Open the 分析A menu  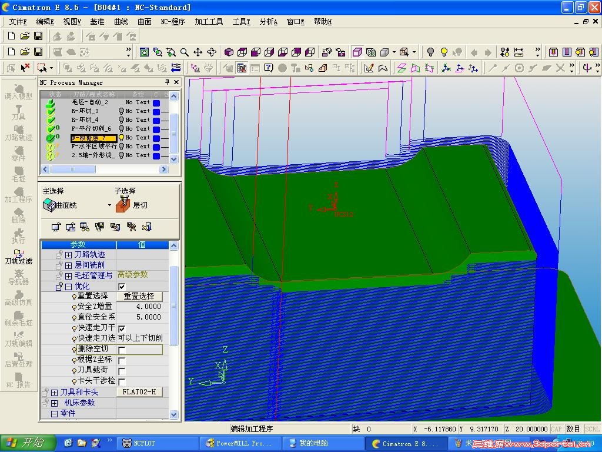click(268, 22)
